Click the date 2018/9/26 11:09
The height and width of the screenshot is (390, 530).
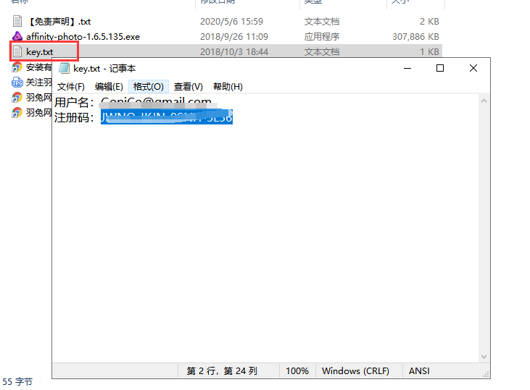(x=234, y=36)
